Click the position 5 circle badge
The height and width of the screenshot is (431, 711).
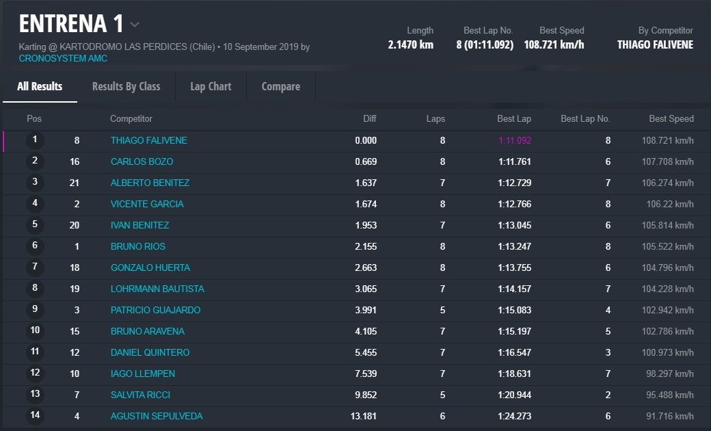click(35, 225)
